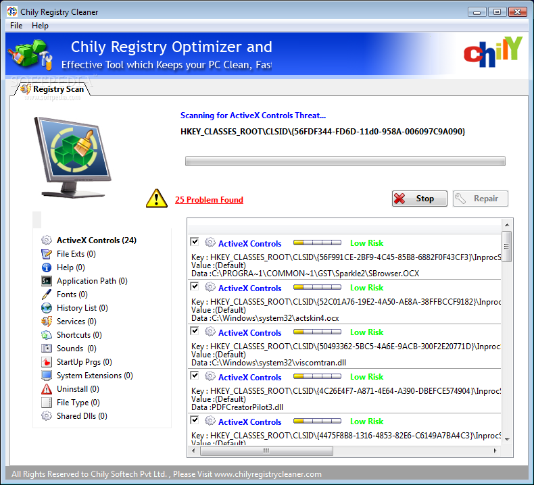The width and height of the screenshot is (534, 485).
Task: Click the System Extensions monitor icon
Action: (47, 376)
